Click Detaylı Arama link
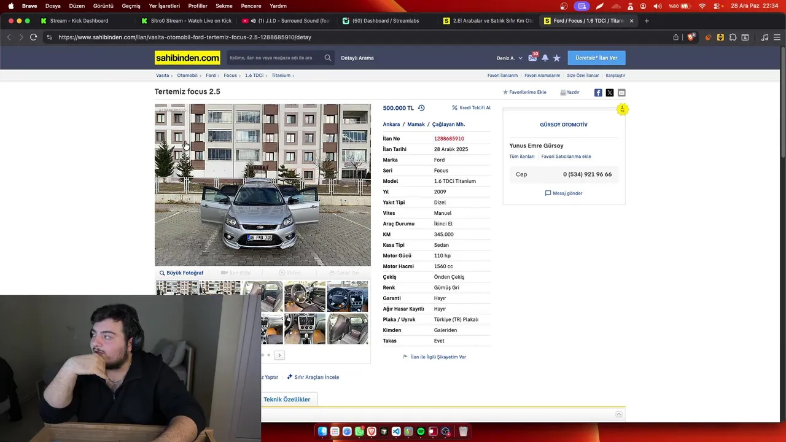Viewport: 786px width, 442px height. point(357,58)
